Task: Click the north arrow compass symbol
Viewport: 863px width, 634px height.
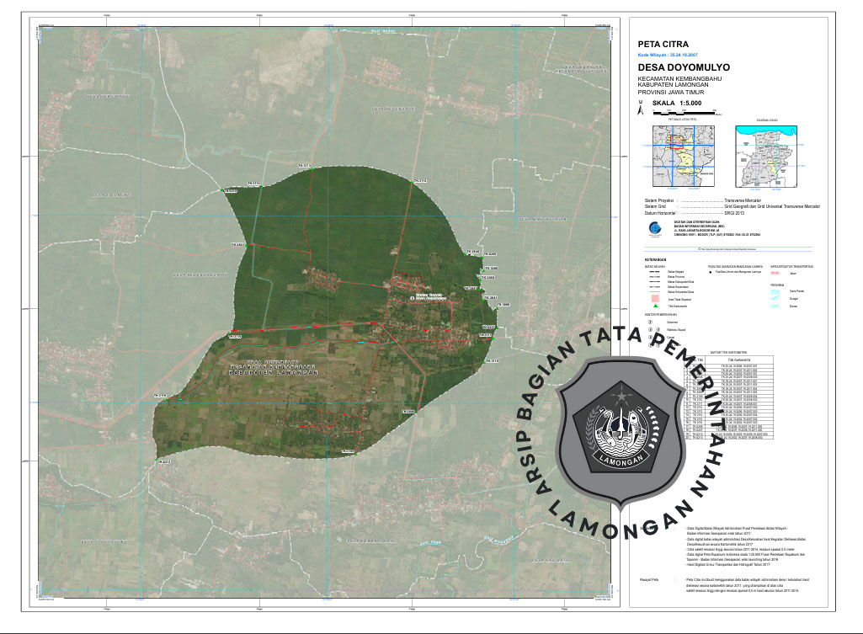Action: click(642, 108)
